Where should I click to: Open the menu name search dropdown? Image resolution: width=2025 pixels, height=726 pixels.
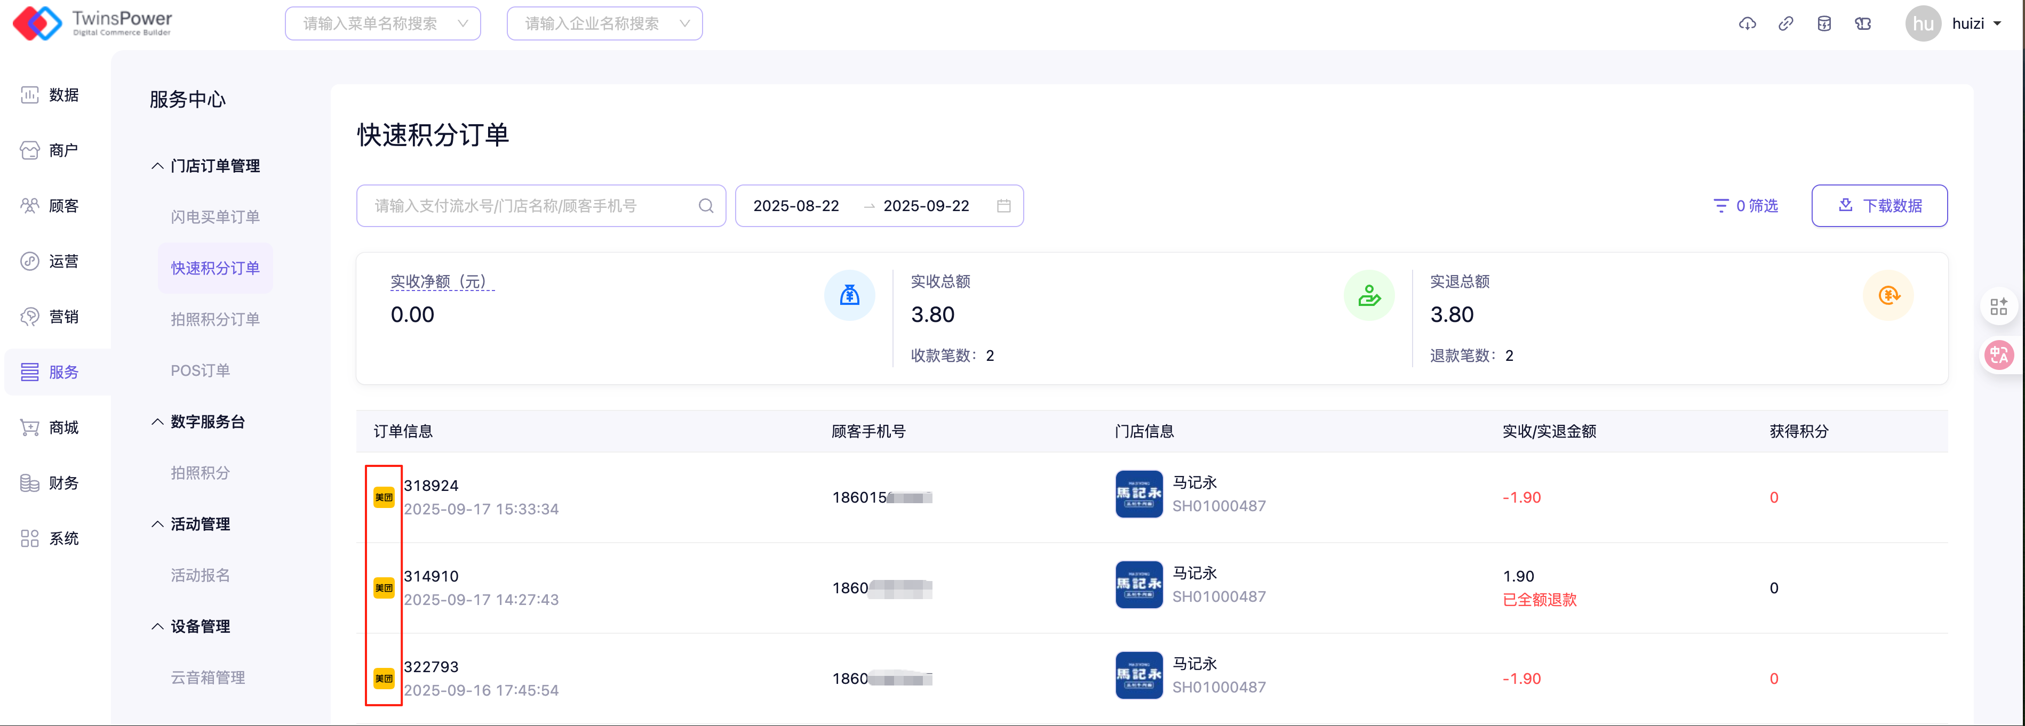coord(383,23)
